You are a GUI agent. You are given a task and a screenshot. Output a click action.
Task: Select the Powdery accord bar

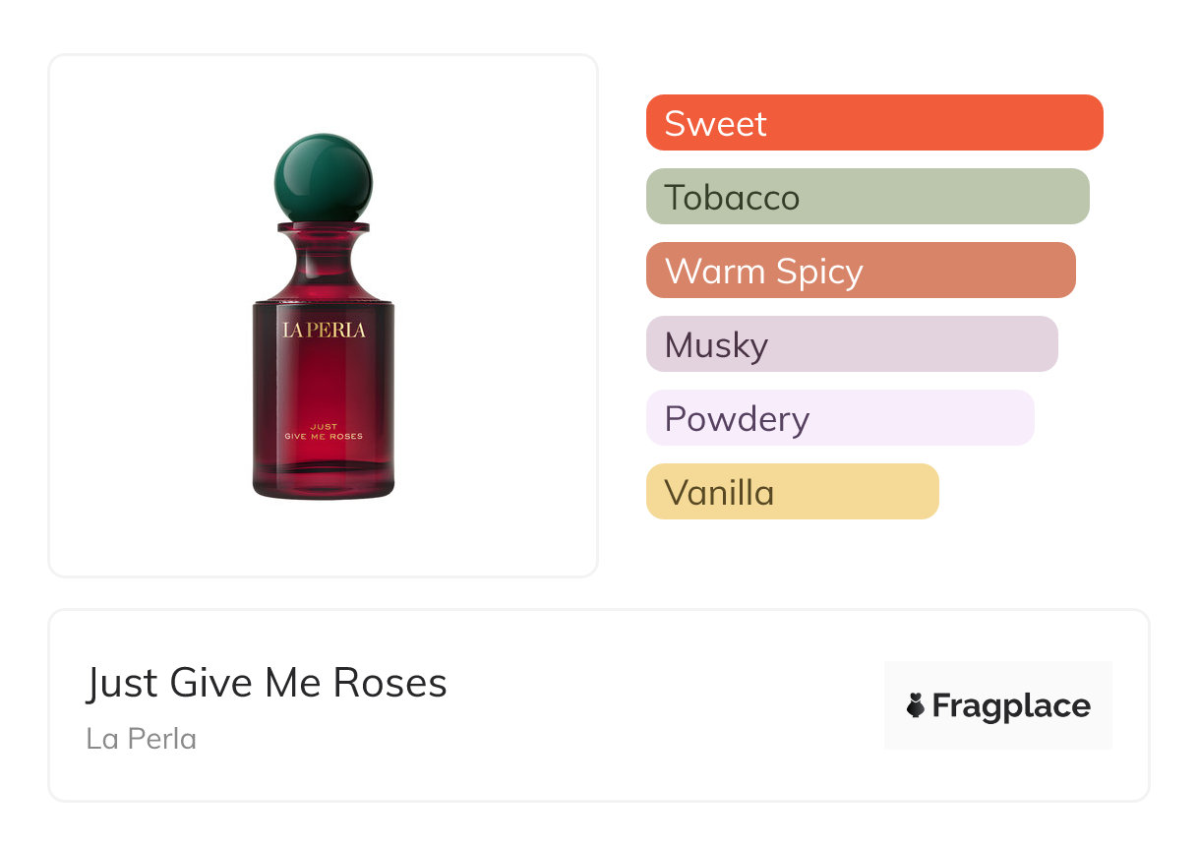pos(840,418)
